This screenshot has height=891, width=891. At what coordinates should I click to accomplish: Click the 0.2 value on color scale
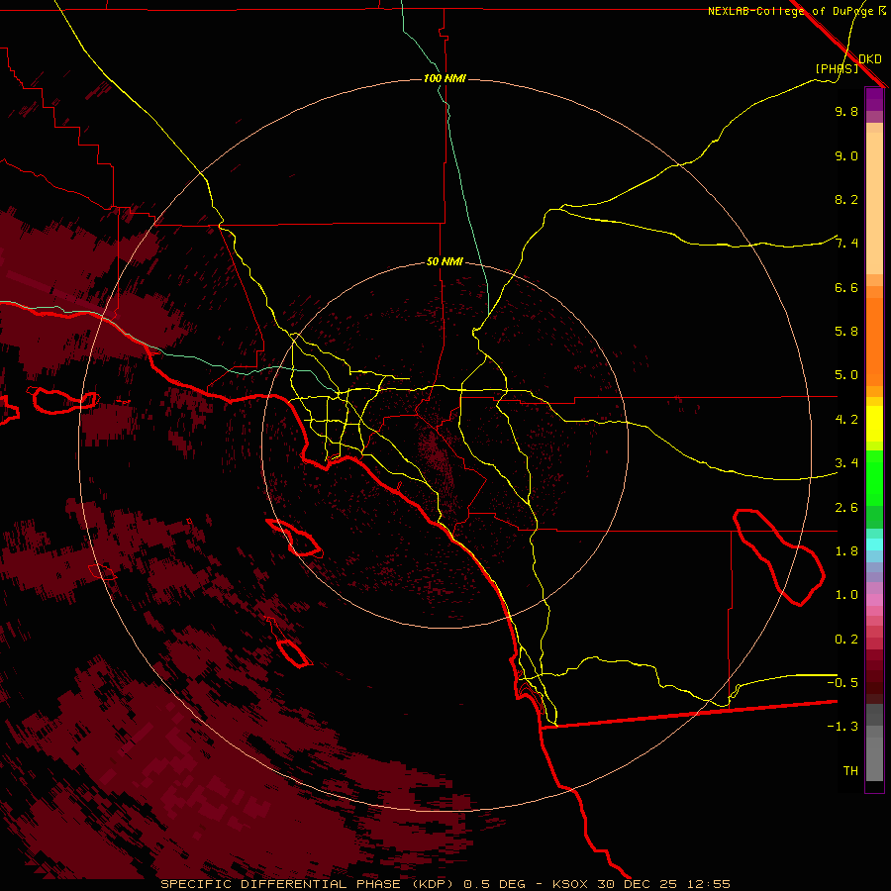click(846, 640)
